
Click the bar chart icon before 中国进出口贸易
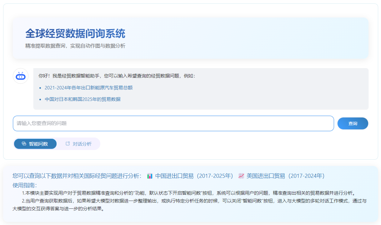click(150, 176)
